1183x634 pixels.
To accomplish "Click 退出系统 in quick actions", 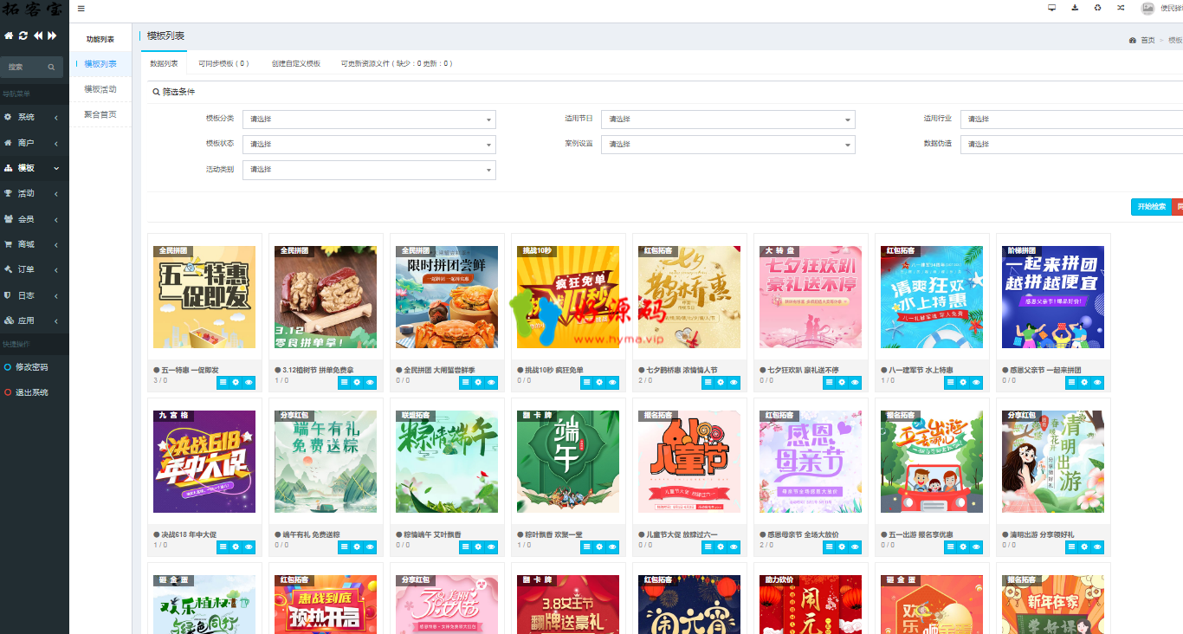I will (x=32, y=392).
